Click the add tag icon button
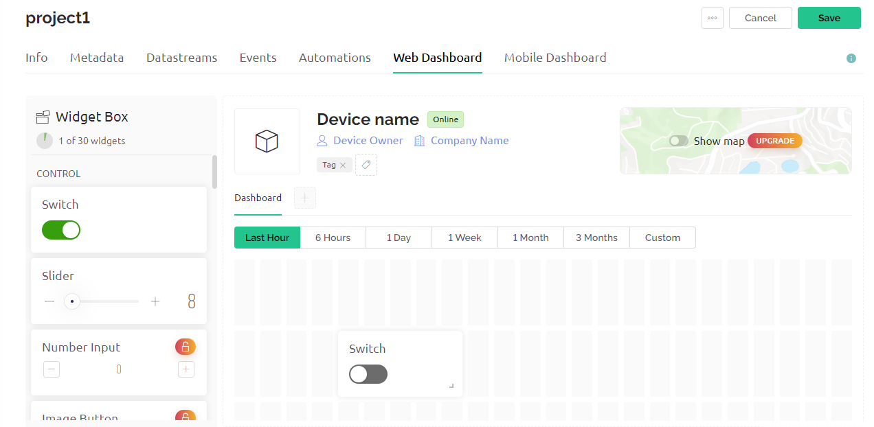The width and height of the screenshot is (874, 427). point(366,165)
